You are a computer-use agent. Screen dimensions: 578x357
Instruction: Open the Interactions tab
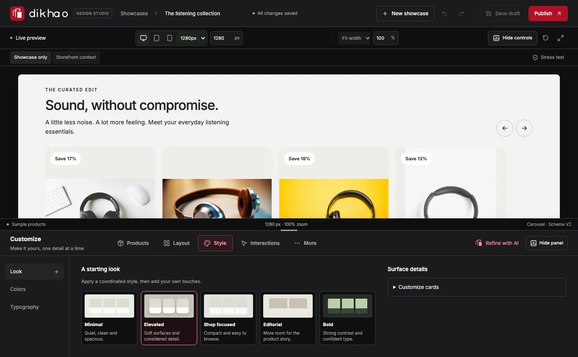[260, 243]
